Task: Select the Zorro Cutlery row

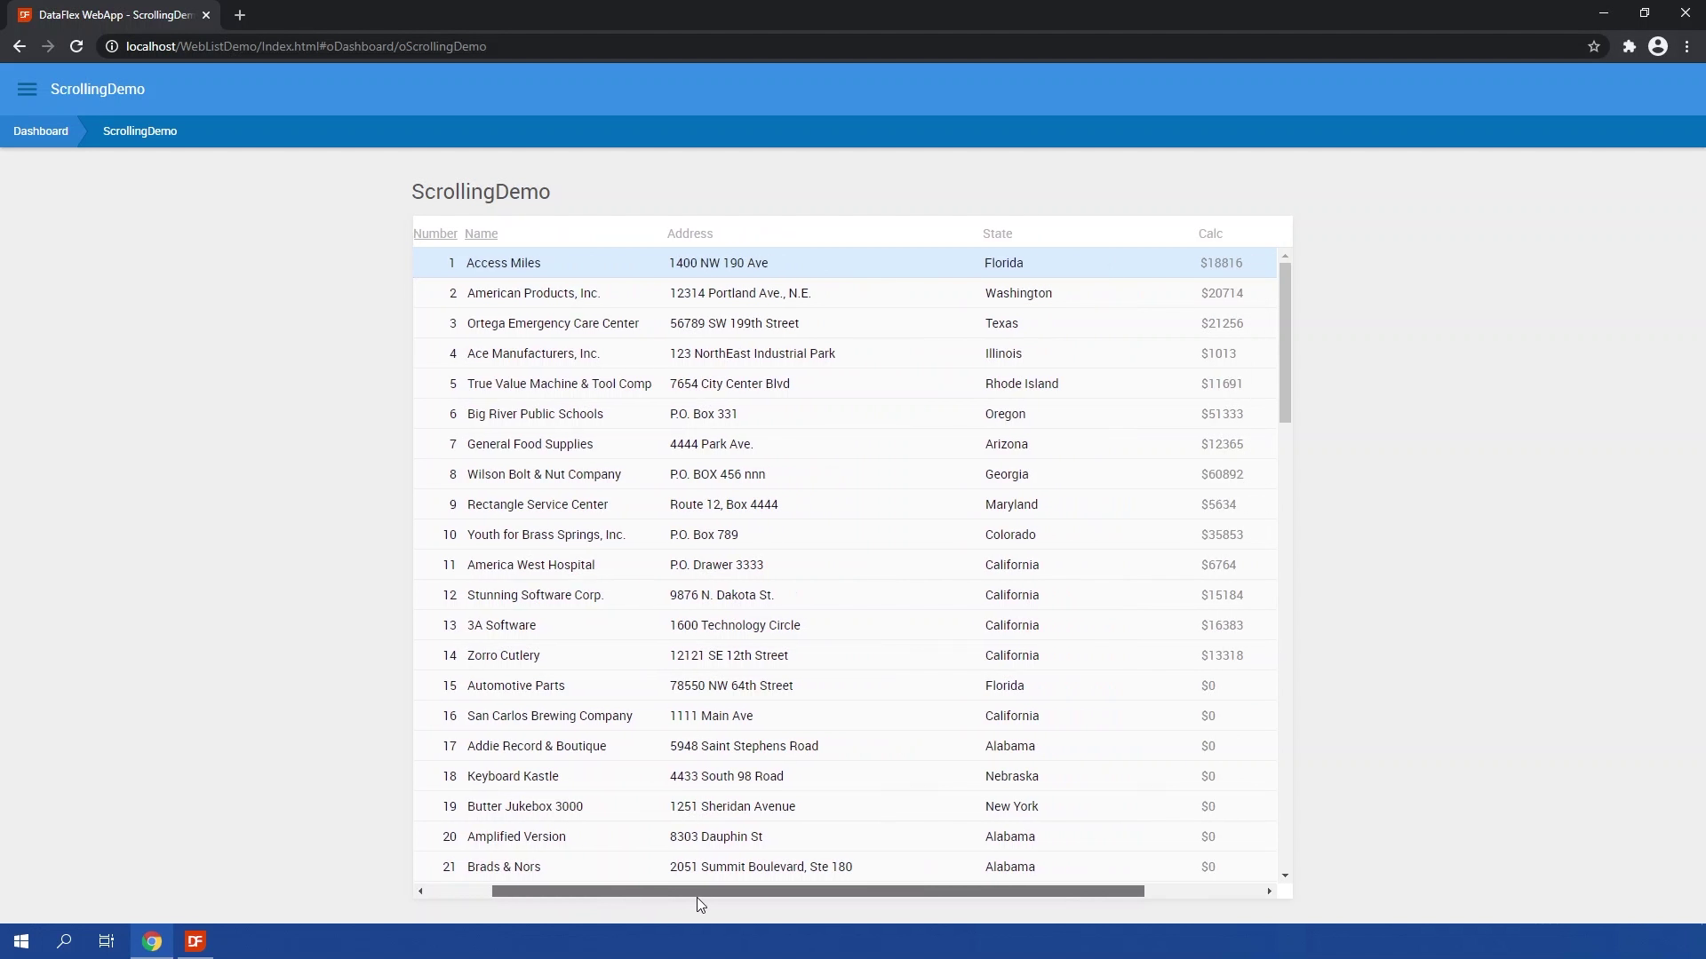Action: 504,655
